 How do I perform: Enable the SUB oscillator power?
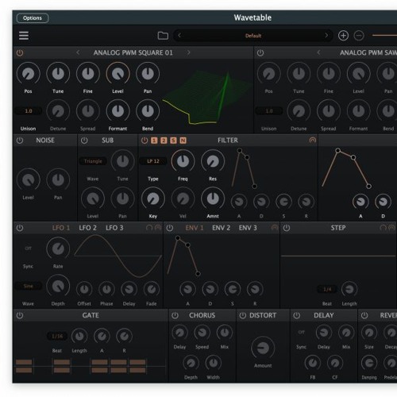tap(84, 141)
